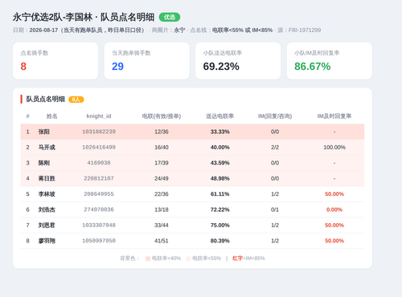
Task: Click the knight_id 4169838 for 陈刚
Action: click(x=99, y=163)
